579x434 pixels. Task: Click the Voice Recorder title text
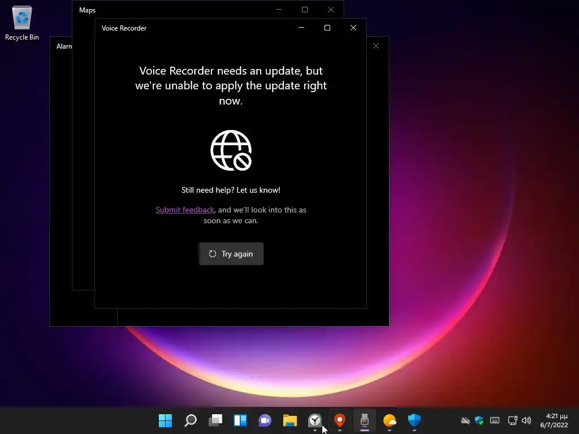click(x=124, y=28)
